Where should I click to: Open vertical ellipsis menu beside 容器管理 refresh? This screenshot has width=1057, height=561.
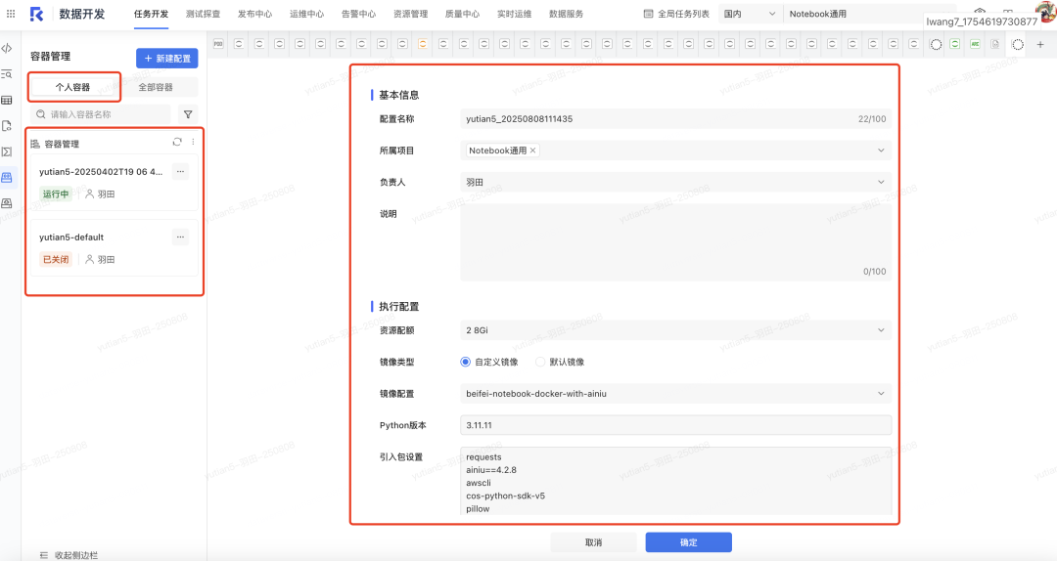[194, 142]
